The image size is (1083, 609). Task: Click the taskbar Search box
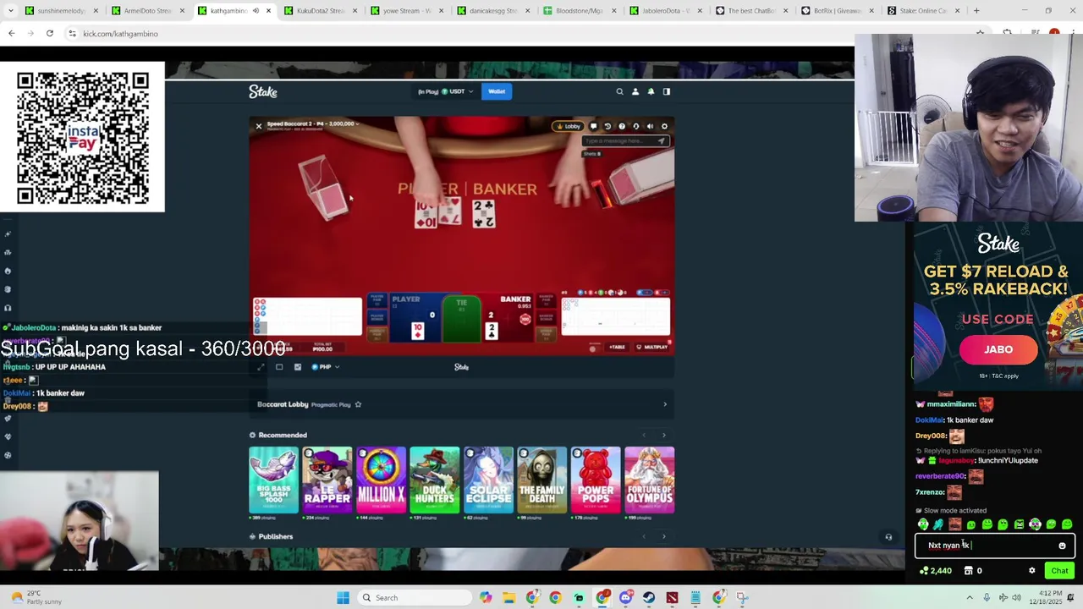(414, 598)
